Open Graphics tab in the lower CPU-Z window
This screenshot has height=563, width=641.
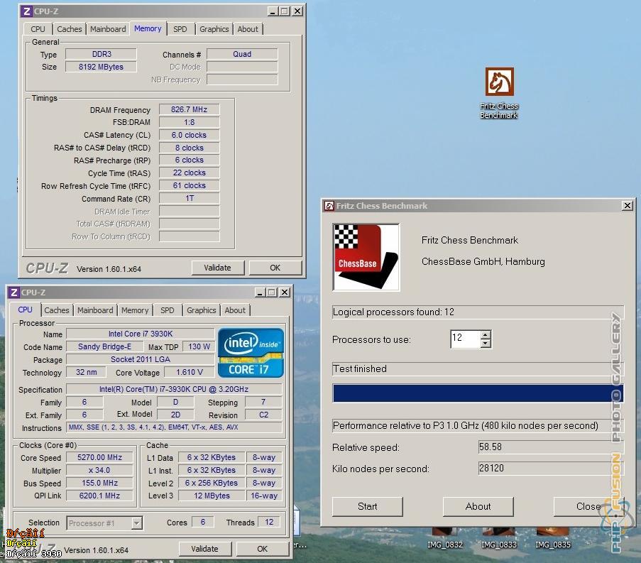[x=201, y=310]
